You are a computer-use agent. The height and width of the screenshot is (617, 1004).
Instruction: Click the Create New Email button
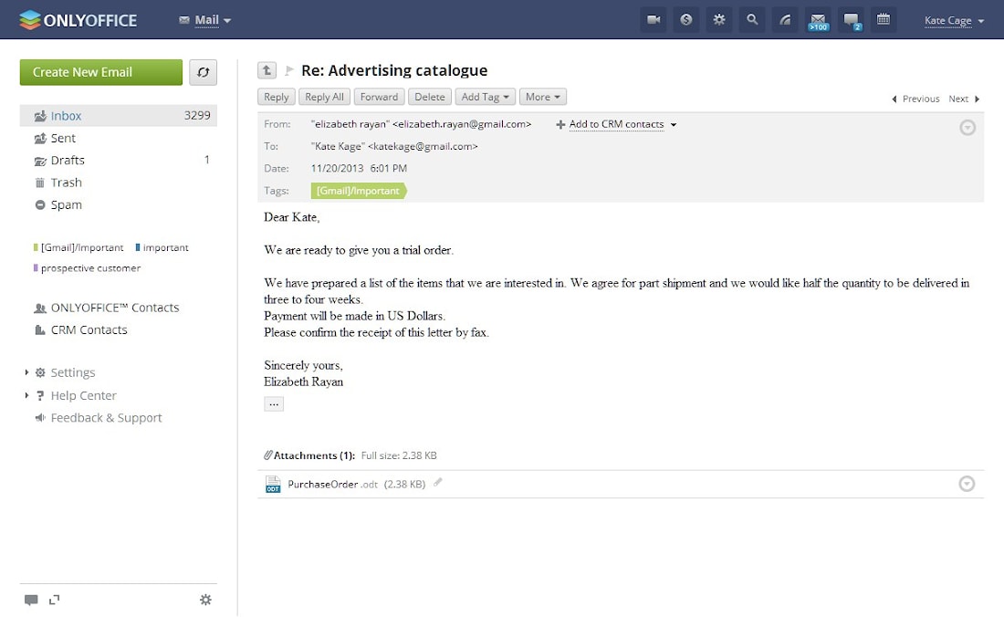[101, 72]
